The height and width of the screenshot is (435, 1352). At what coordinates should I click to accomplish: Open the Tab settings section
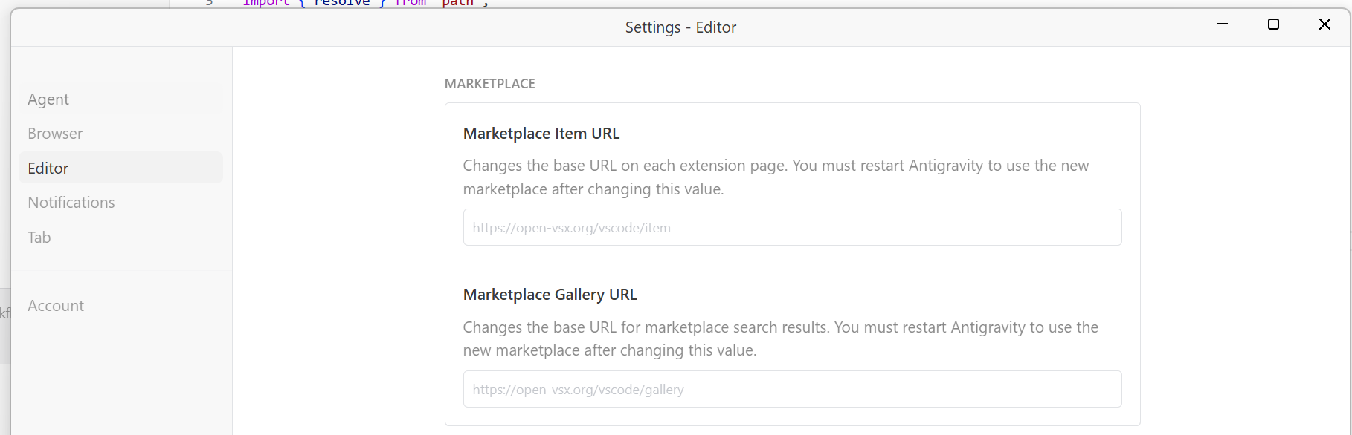[39, 238]
